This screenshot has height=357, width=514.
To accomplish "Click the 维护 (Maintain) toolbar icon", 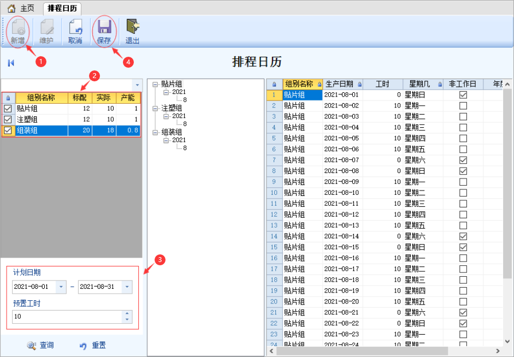I will (47, 27).
